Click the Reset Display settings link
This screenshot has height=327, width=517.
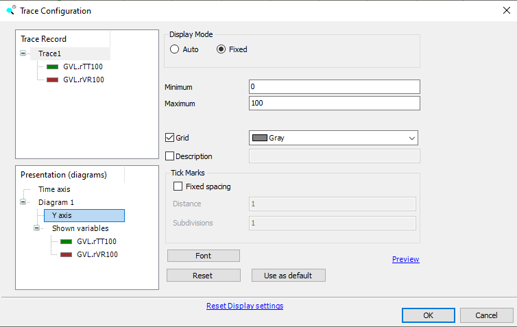pos(244,306)
